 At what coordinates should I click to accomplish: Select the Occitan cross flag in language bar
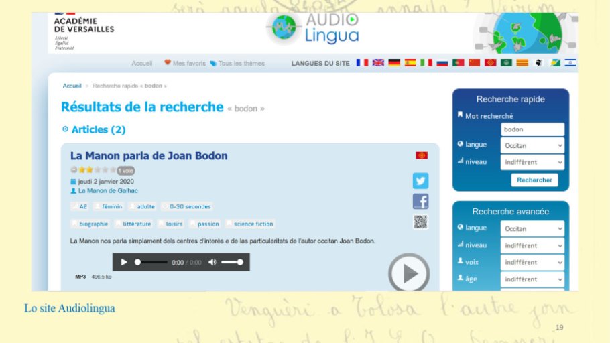tap(490, 62)
